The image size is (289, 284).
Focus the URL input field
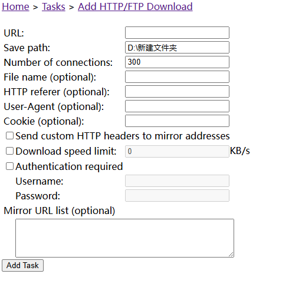(177, 33)
